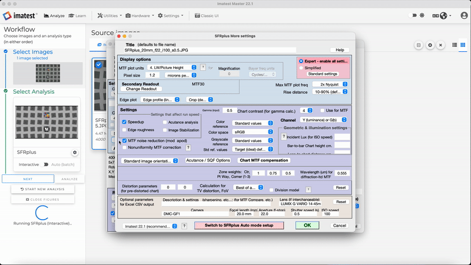Open the Analyze section

pyautogui.click(x=54, y=16)
